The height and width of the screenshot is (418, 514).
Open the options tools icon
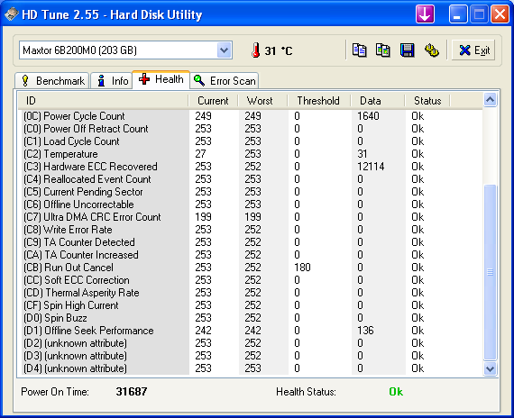click(432, 50)
